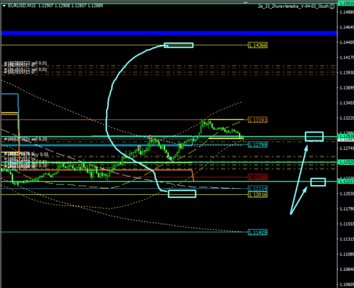Viewport: 354px width, 288px height.
Task: Select the upper cyan rectangle at arrow tip
Action: click(314, 137)
